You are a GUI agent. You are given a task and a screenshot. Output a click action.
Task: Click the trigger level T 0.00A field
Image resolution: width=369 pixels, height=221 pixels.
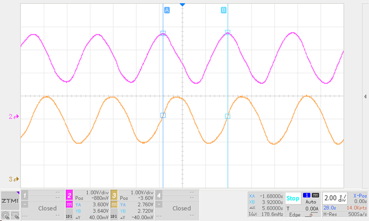point(302,209)
